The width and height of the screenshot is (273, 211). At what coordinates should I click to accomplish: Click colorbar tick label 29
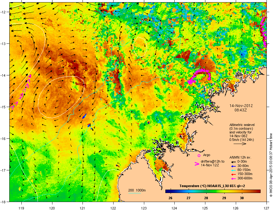224,198
